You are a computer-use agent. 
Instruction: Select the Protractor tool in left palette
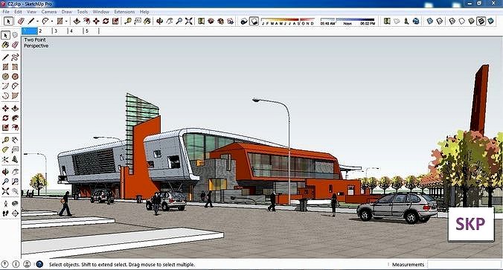pos(5,150)
